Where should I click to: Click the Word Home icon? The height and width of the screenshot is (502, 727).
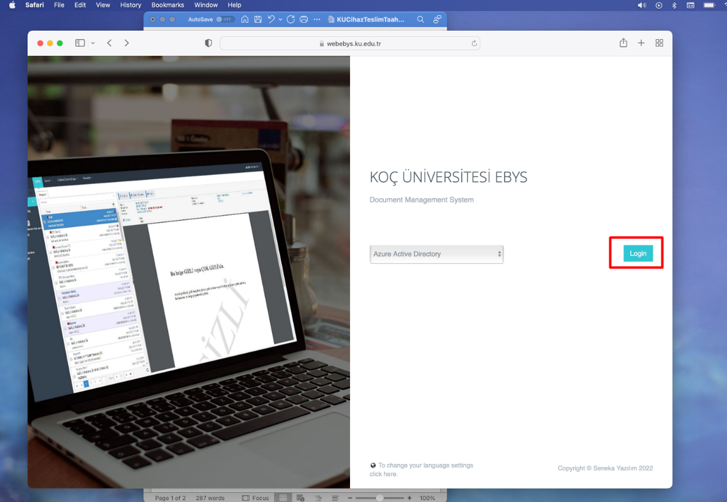click(x=245, y=20)
